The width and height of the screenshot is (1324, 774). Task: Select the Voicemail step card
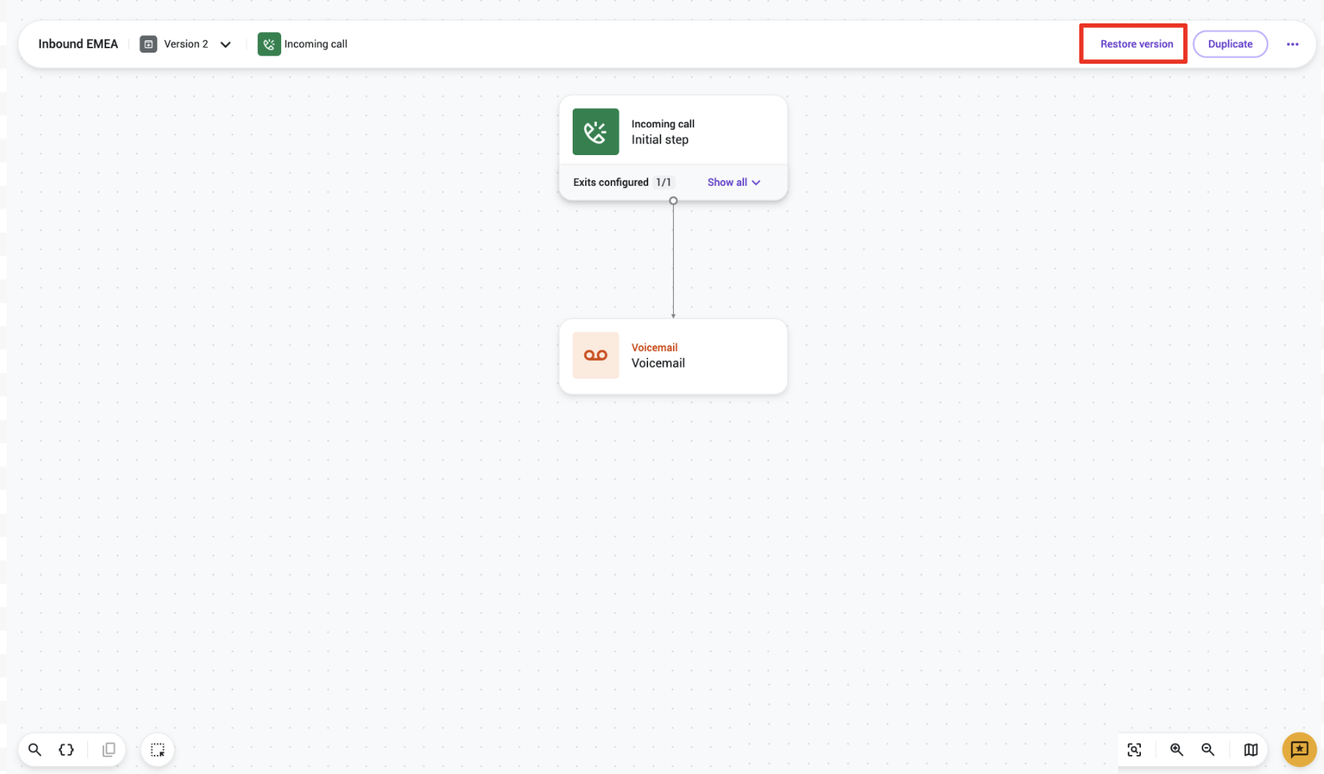coord(673,356)
